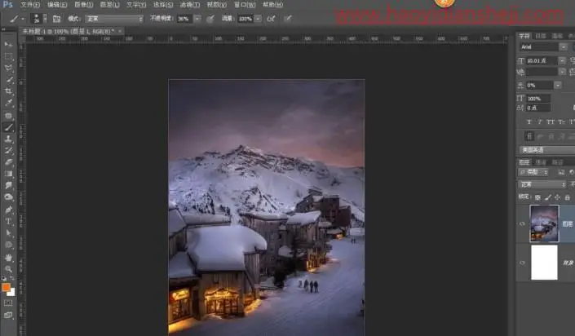Select the Horizontal Type tool
This screenshot has width=575, height=336.
[8, 221]
